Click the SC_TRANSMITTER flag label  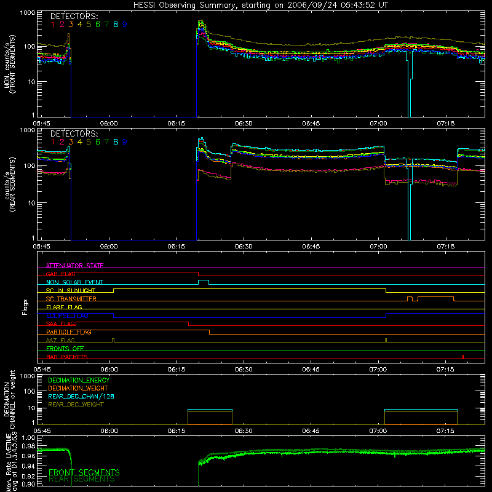[71, 299]
